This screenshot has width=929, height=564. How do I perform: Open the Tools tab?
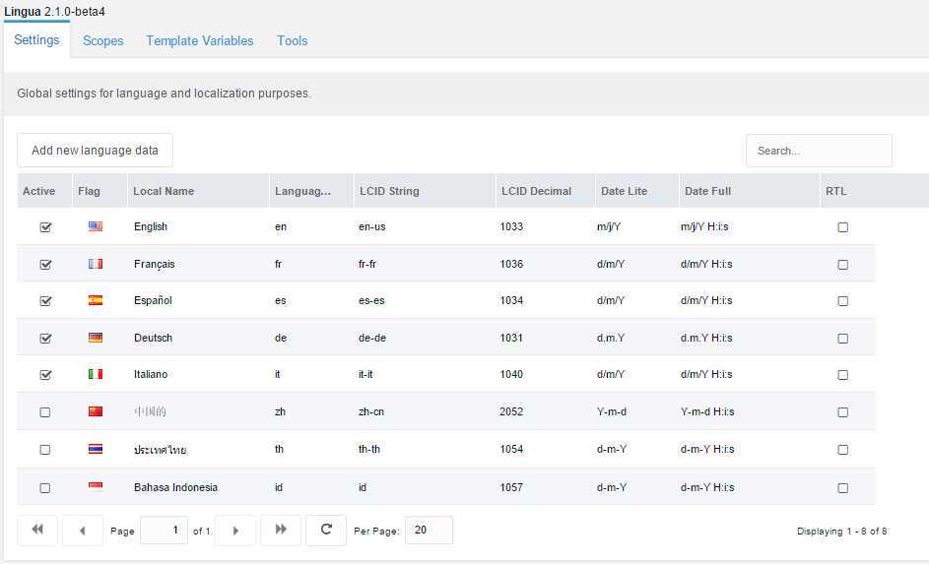[292, 40]
